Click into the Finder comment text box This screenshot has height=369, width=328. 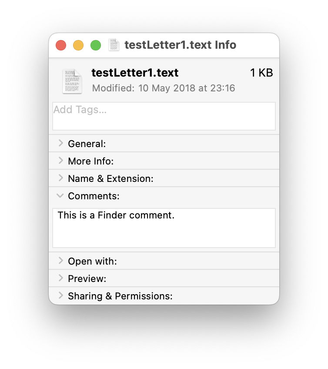(164, 228)
